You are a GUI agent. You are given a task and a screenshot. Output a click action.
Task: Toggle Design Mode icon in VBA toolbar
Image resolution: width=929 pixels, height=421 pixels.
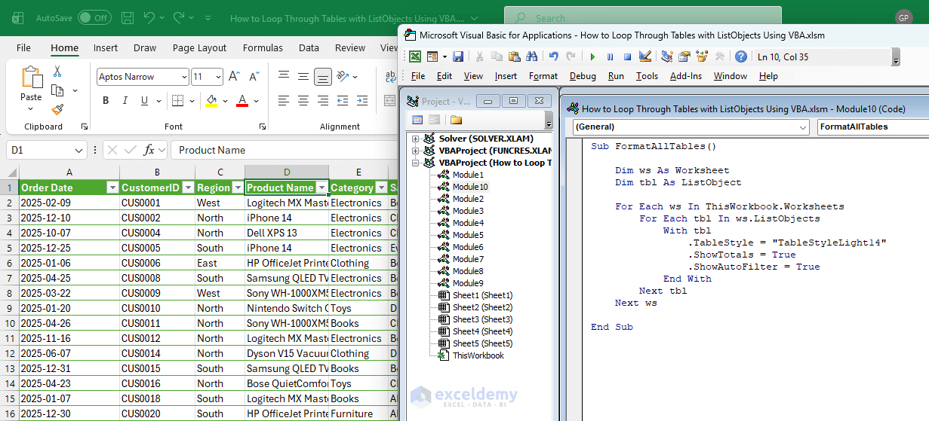pos(645,56)
